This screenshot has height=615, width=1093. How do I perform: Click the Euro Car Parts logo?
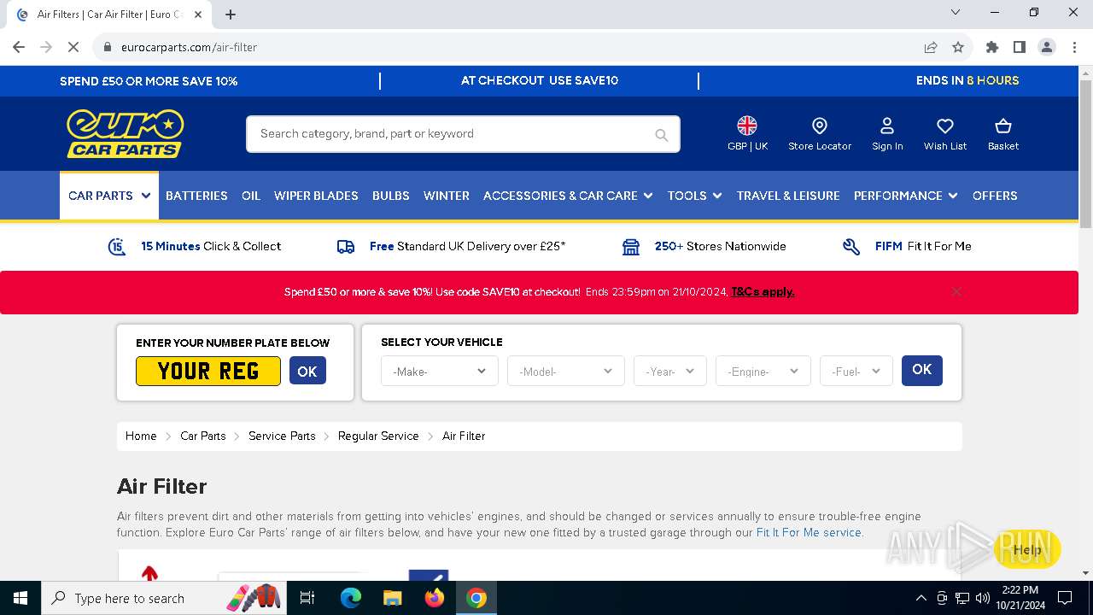coord(126,133)
